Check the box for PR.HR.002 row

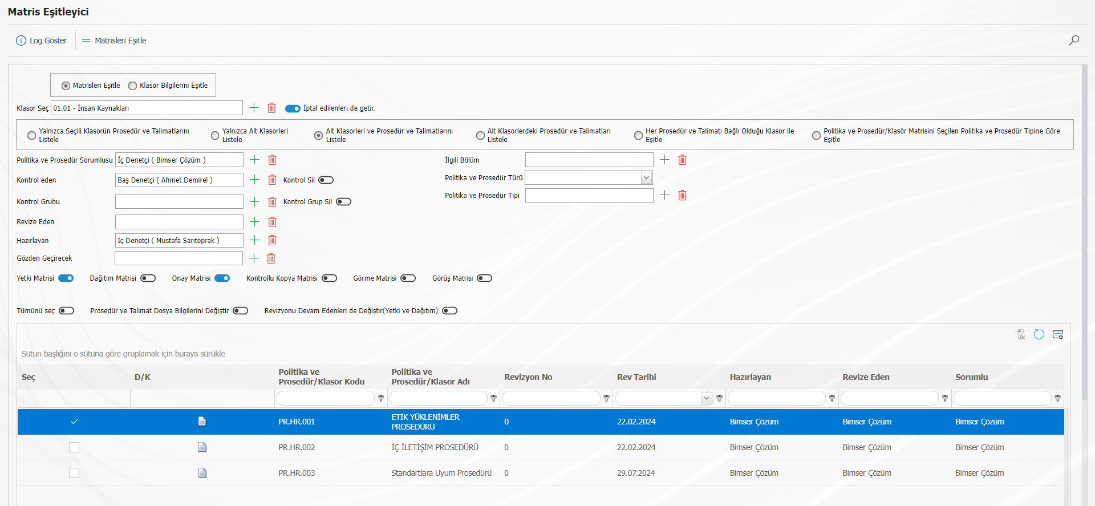point(74,447)
